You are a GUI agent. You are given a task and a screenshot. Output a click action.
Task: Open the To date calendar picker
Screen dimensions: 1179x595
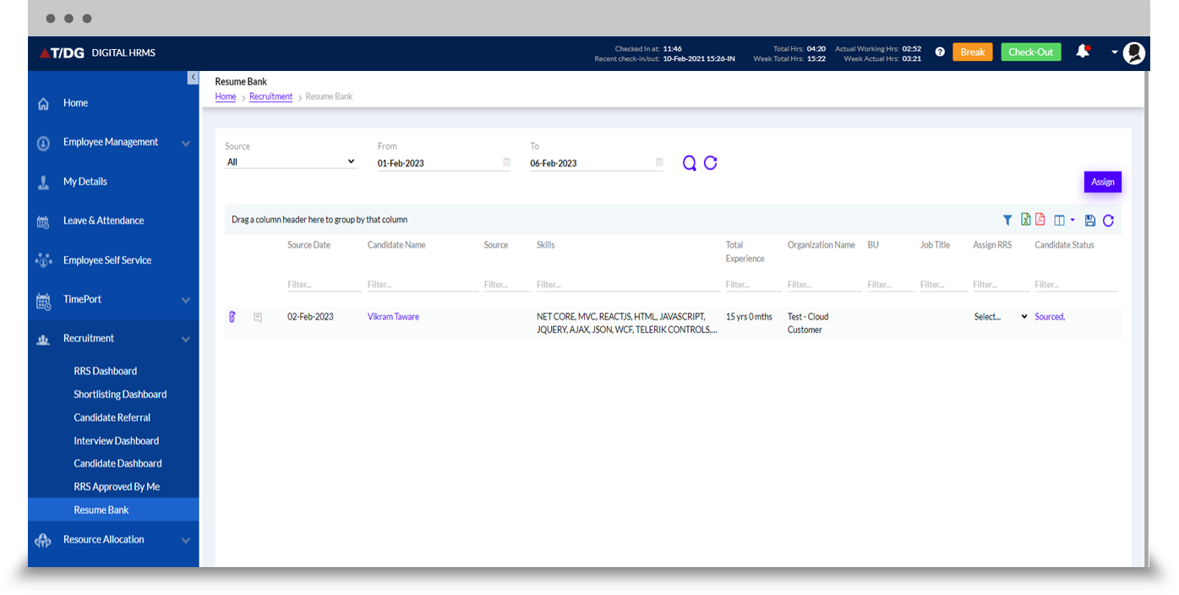tap(659, 162)
